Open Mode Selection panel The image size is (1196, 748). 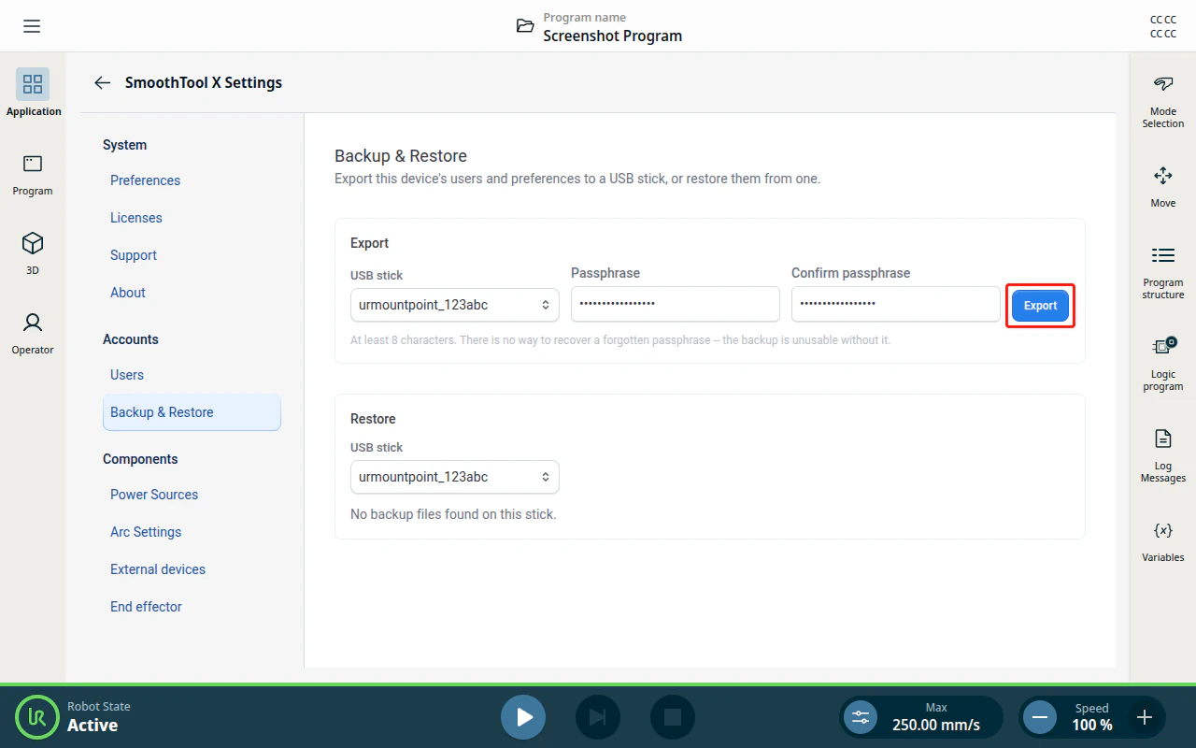pyautogui.click(x=1163, y=102)
